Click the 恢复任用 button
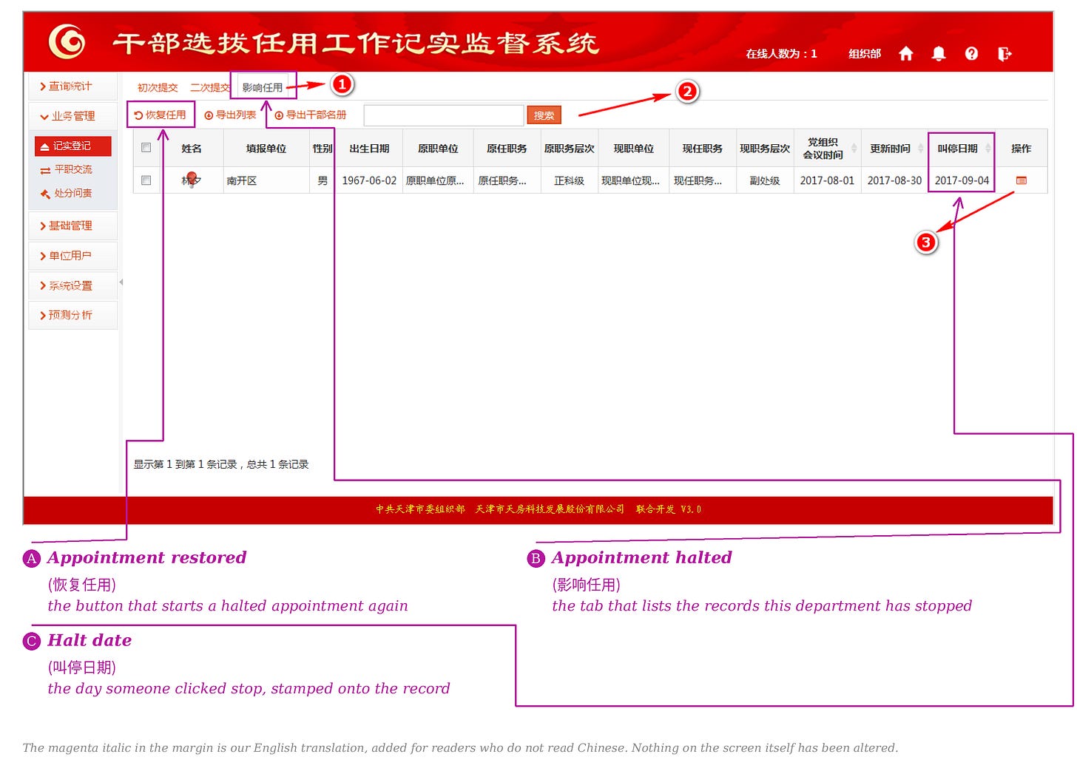Viewport: 1077px width, 771px height. [x=161, y=115]
